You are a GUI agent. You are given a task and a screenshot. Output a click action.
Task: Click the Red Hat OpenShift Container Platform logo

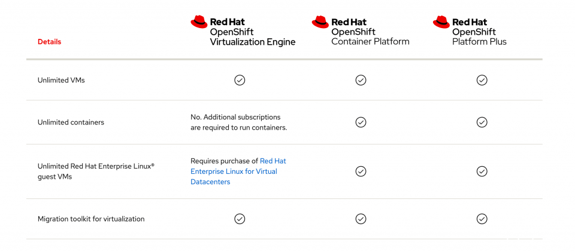(361, 31)
